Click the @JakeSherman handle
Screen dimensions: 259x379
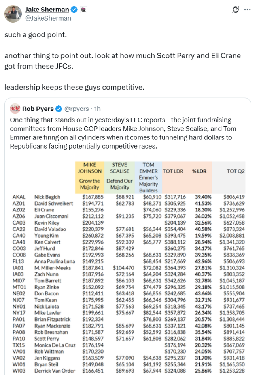point(48,18)
